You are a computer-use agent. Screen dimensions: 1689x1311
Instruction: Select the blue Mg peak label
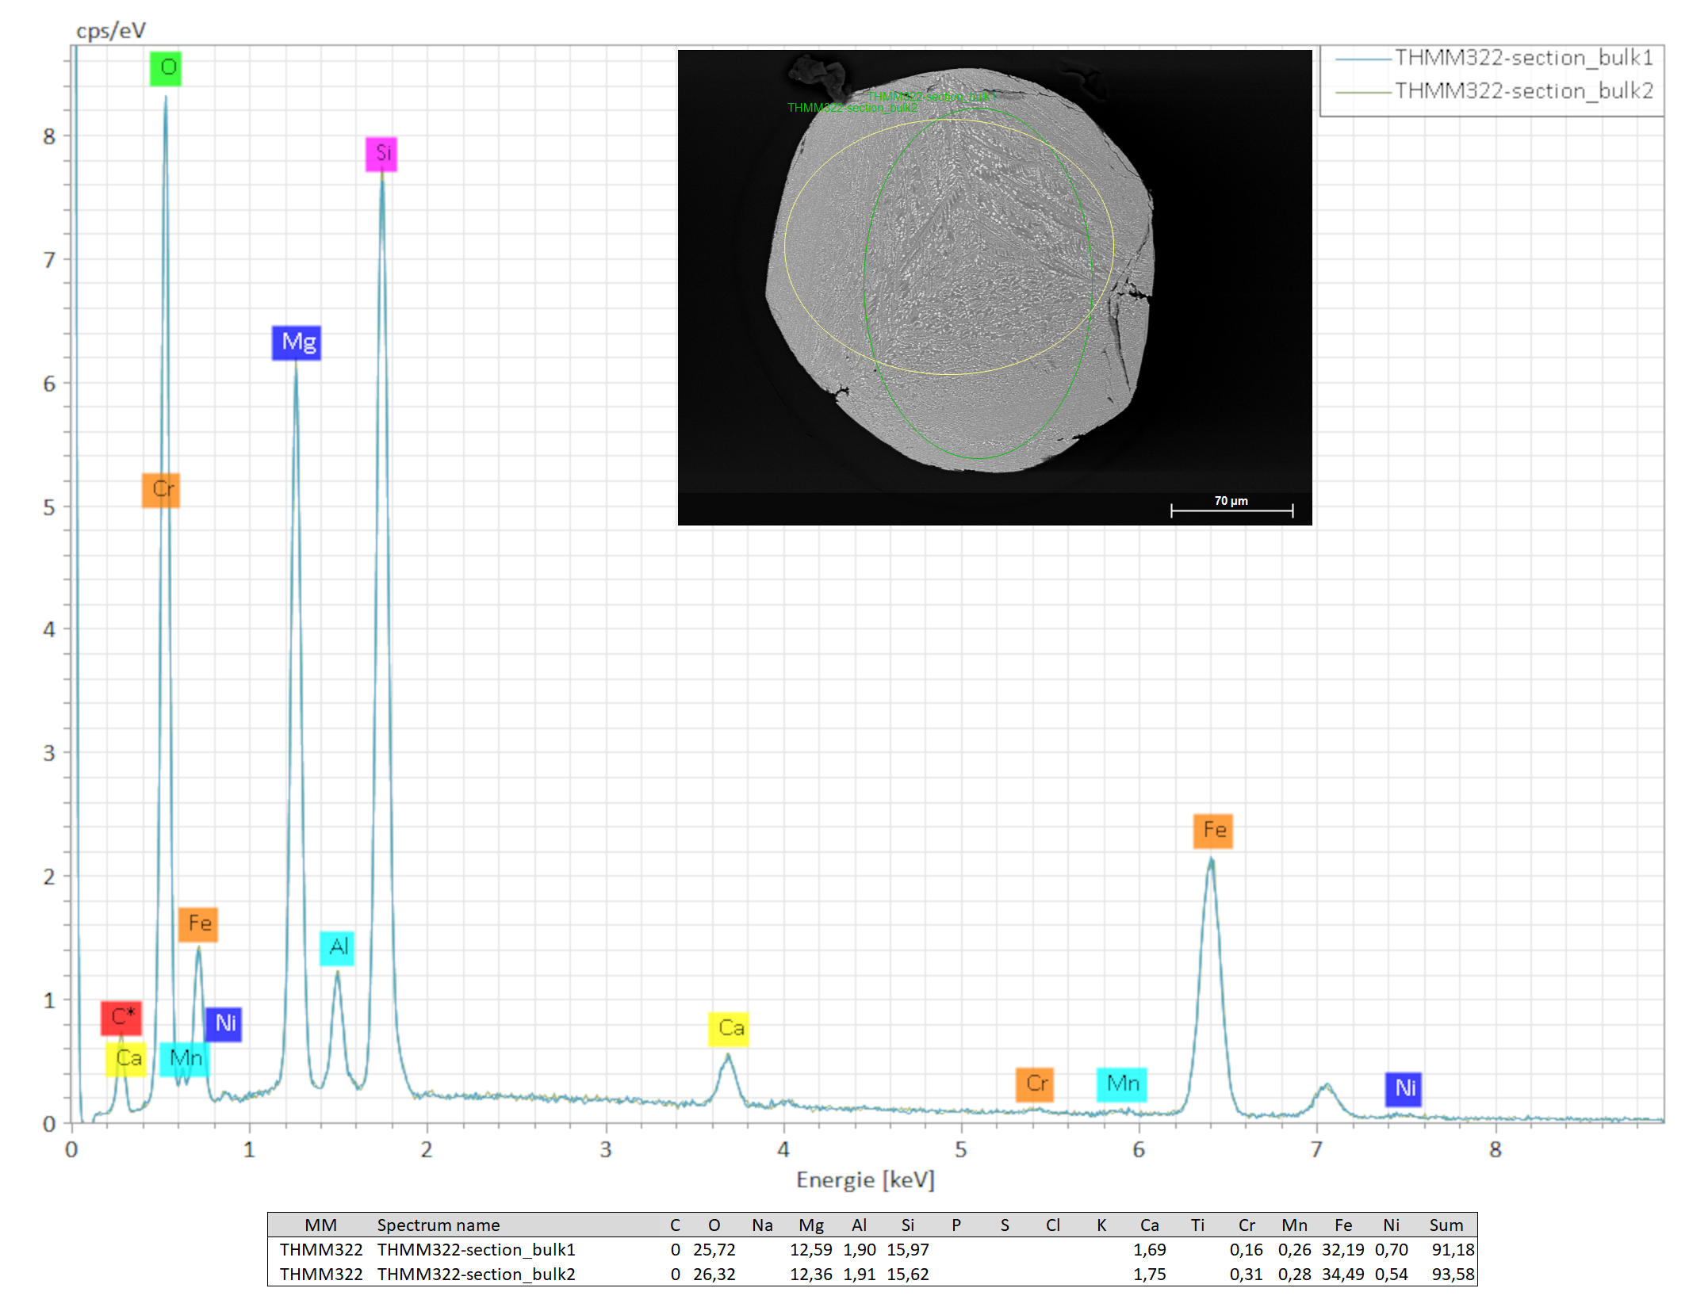(297, 342)
